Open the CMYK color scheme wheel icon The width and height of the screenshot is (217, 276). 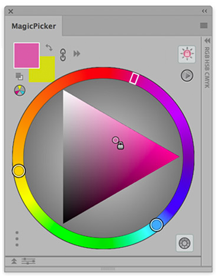pyautogui.click(x=20, y=91)
